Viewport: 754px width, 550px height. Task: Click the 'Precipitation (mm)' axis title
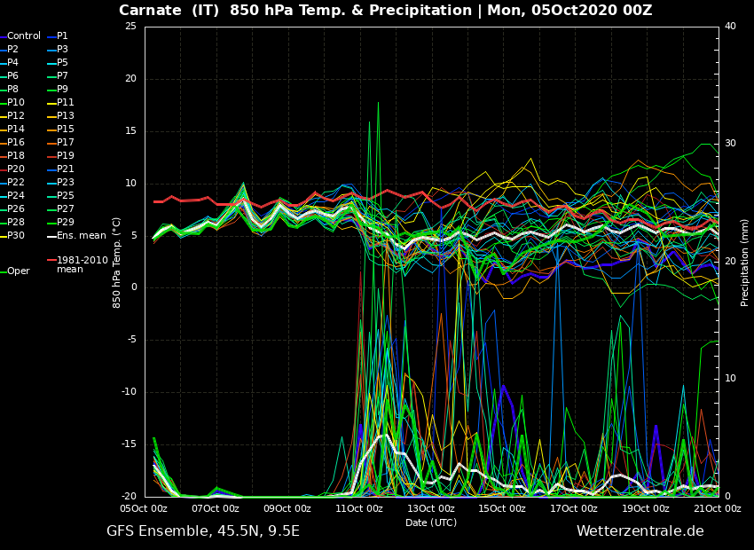point(744,263)
